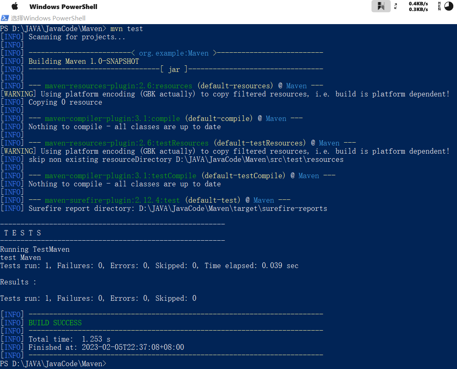Click the 'skip non existing resourceDirectory' line
The height and width of the screenshot is (369, 457).
(x=186, y=159)
